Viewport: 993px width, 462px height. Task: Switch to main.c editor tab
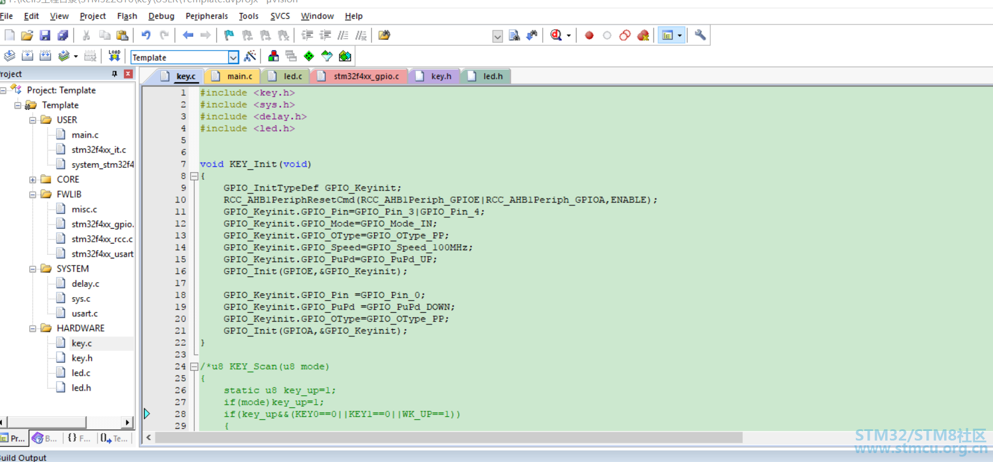coord(232,76)
